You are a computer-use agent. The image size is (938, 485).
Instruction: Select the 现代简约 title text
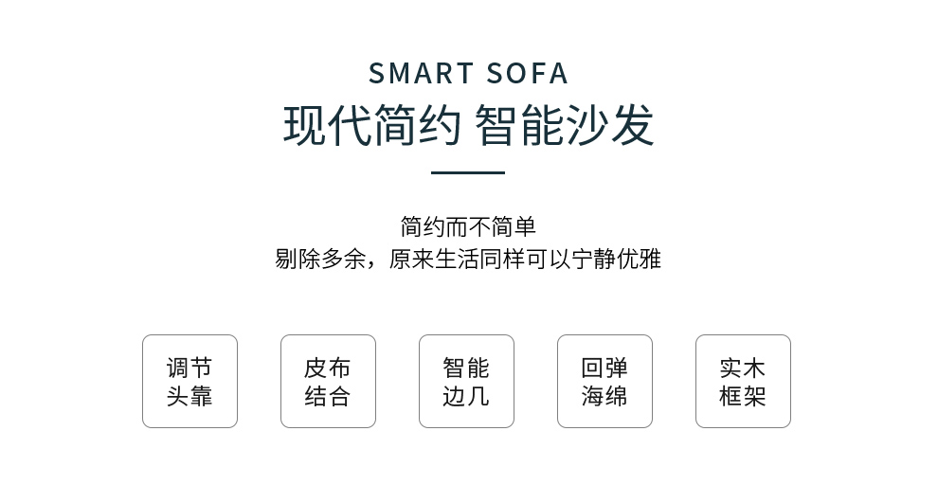coord(372,126)
